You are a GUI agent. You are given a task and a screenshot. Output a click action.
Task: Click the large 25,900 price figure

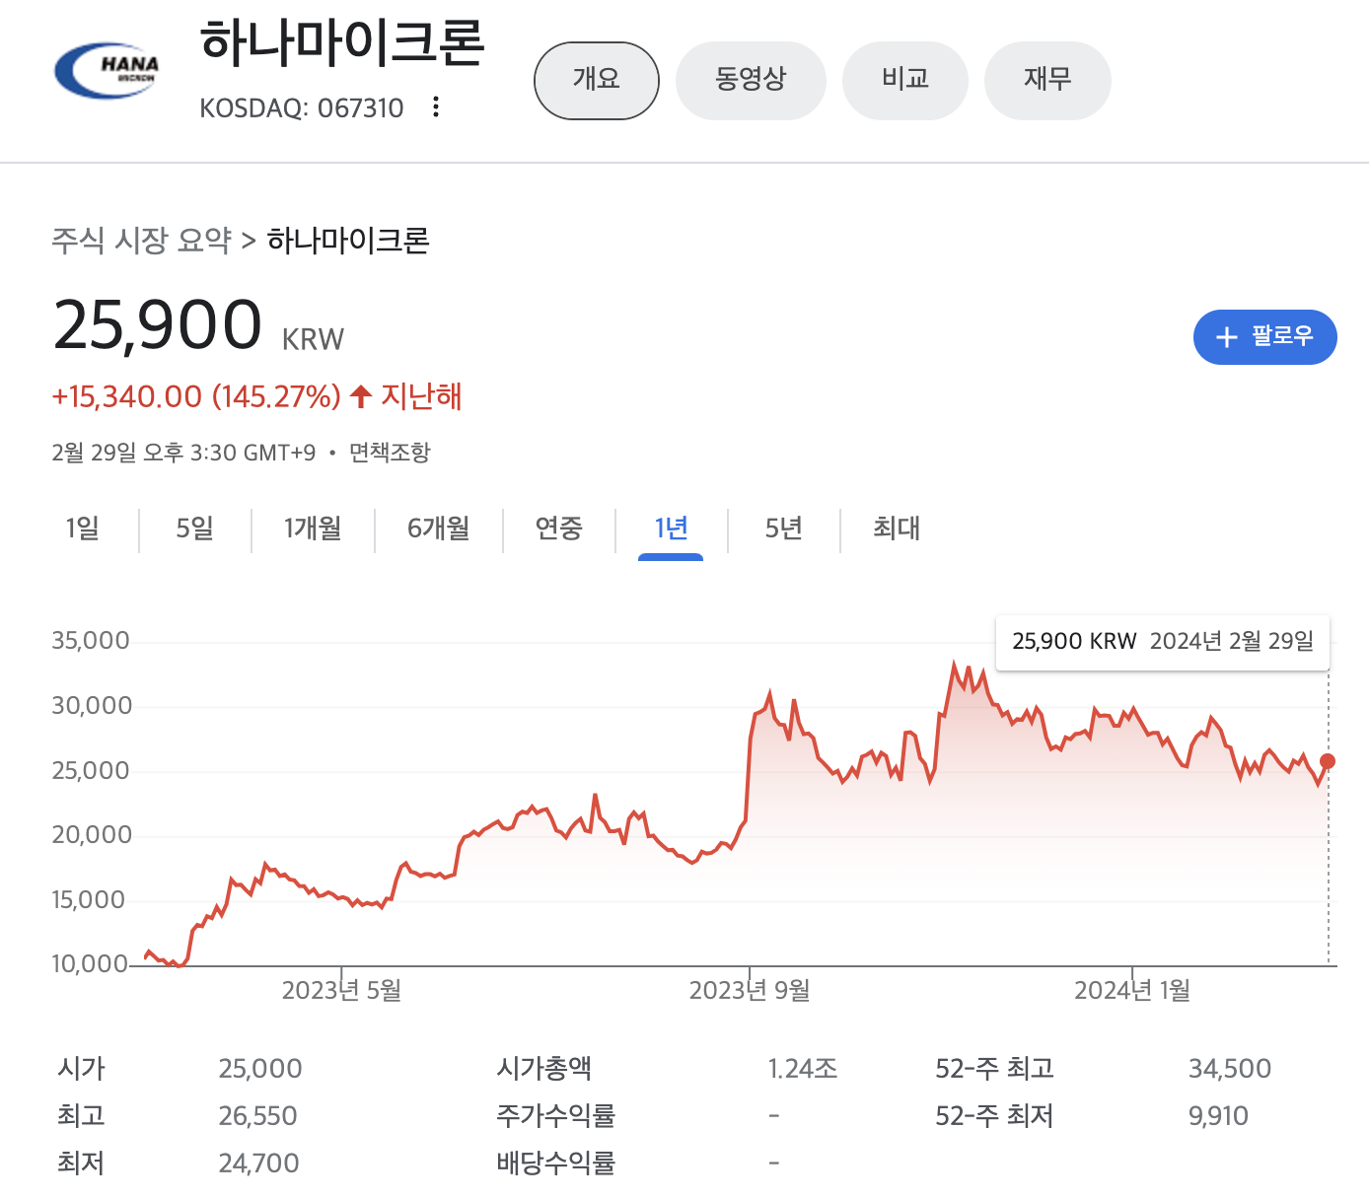pyautogui.click(x=158, y=325)
